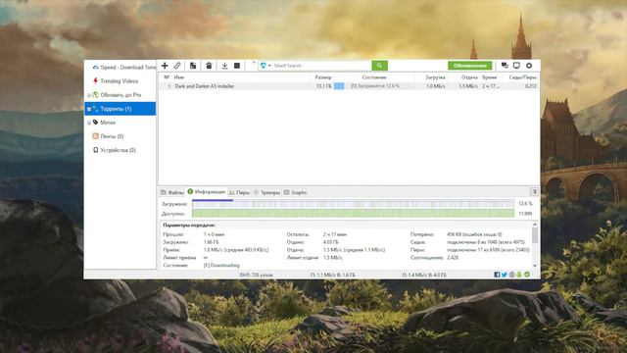The width and height of the screenshot is (627, 353).
Task: Click scroll-down arrow in the info panel
Action: point(535,266)
